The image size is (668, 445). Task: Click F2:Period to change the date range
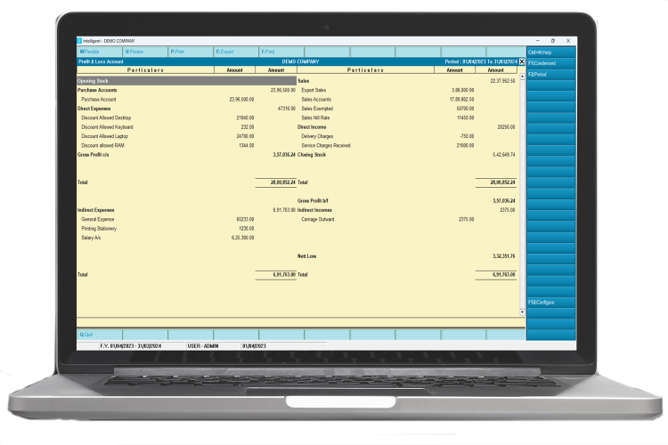pos(550,74)
